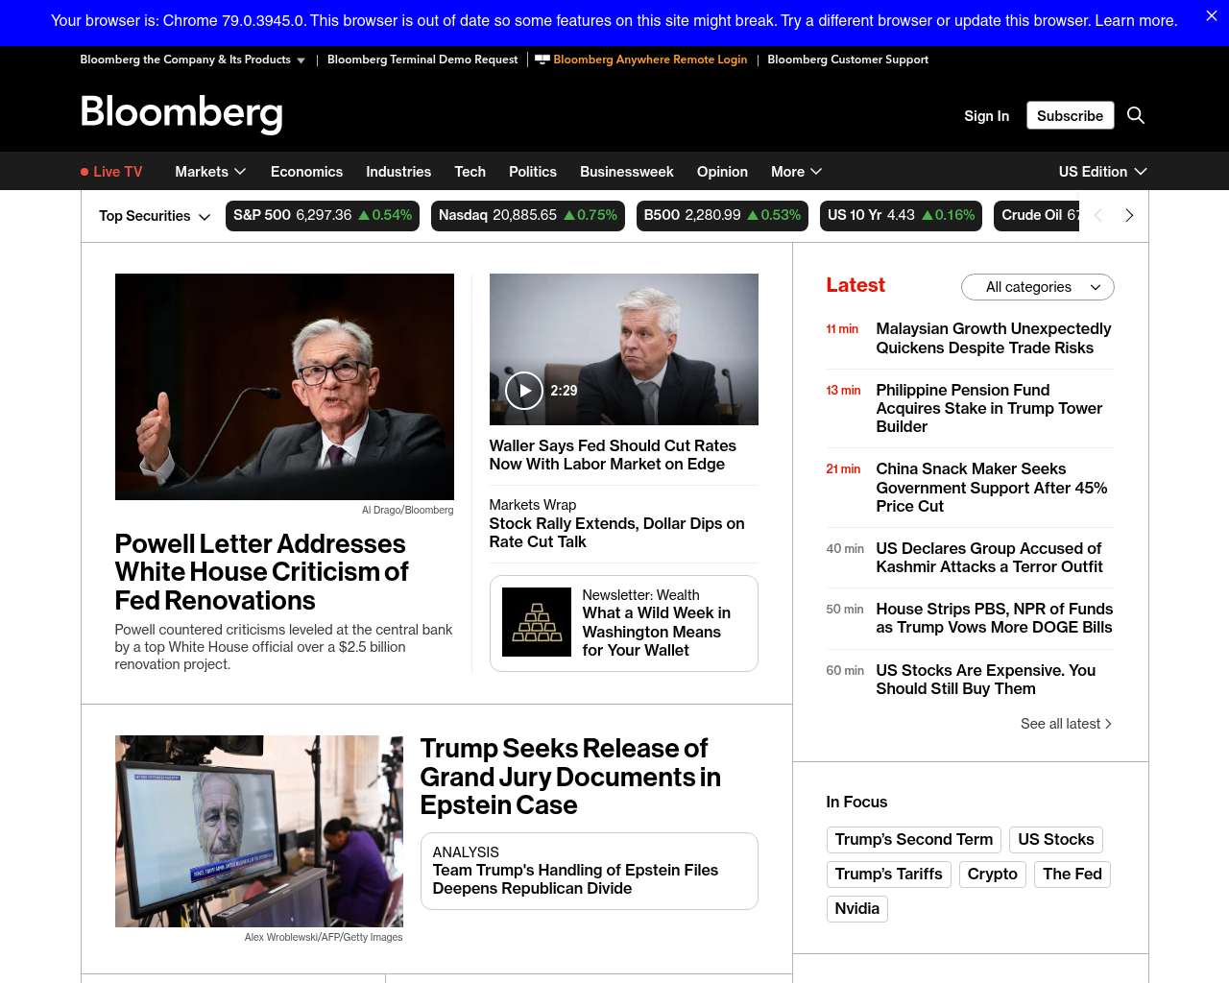Open US Stocks Are Expensive story

coord(986,680)
